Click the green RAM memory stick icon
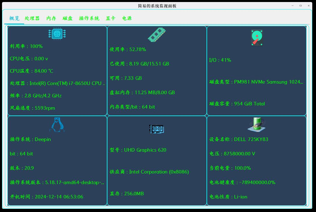The height and width of the screenshot is (212, 316). pos(157,35)
